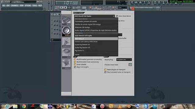This screenshot has height=109, width=195.
Task: Open TeamViewer from the taskbar
Action: point(146,106)
